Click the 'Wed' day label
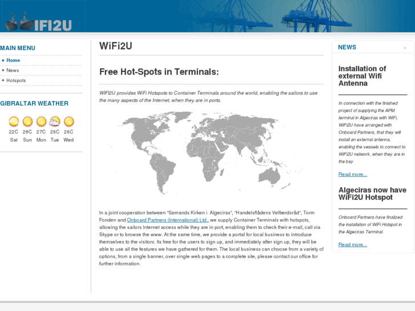This screenshot has height=311, width=415. tap(69, 140)
